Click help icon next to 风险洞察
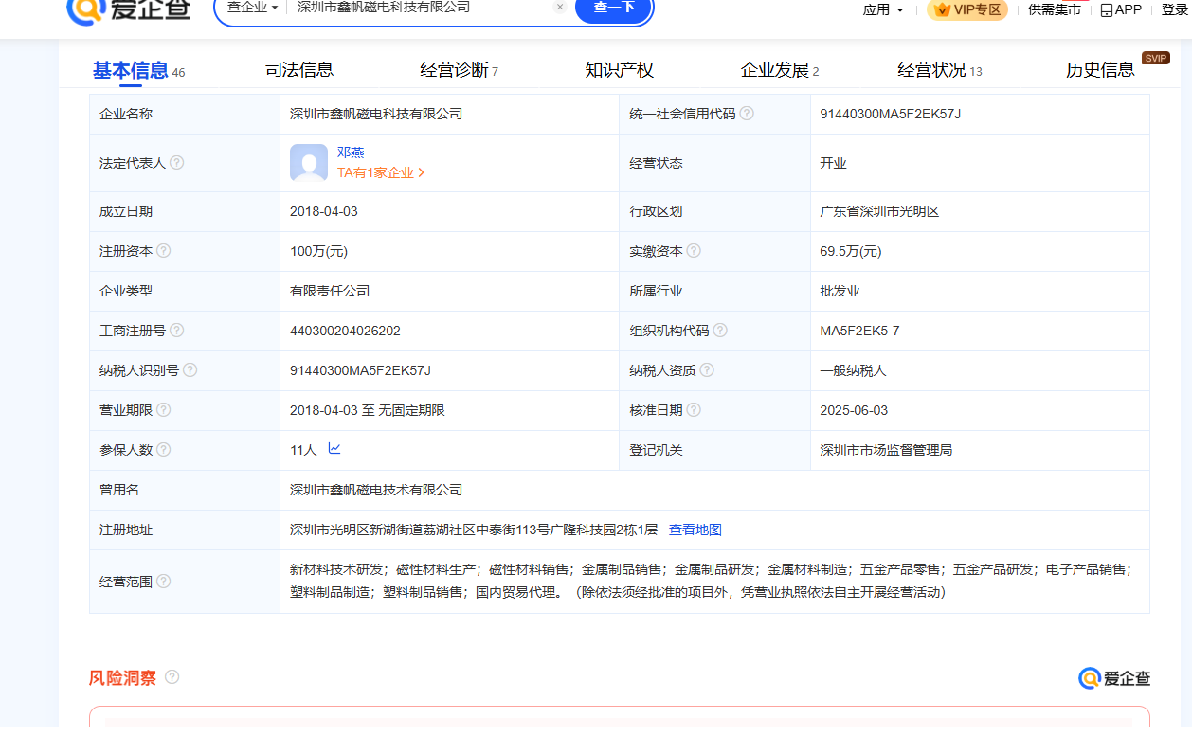Viewport: 1192px width, 736px height. coord(172,677)
